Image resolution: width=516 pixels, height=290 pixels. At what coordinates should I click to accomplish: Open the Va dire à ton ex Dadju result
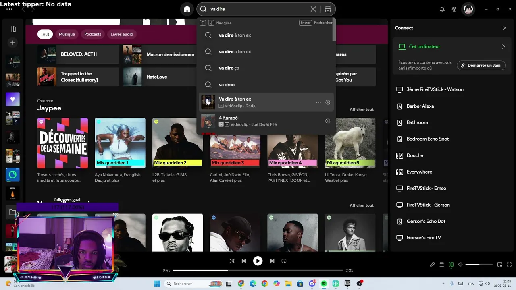pos(266,102)
